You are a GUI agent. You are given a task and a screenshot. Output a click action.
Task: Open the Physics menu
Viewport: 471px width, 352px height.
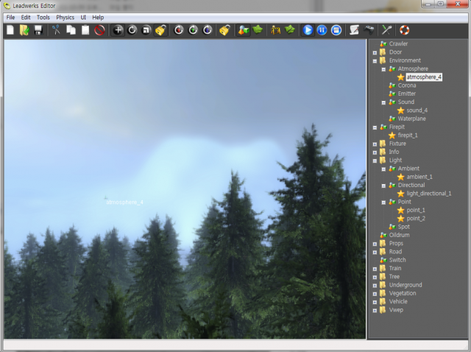pyautogui.click(x=65, y=17)
